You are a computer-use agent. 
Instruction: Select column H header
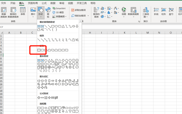pos(90,33)
